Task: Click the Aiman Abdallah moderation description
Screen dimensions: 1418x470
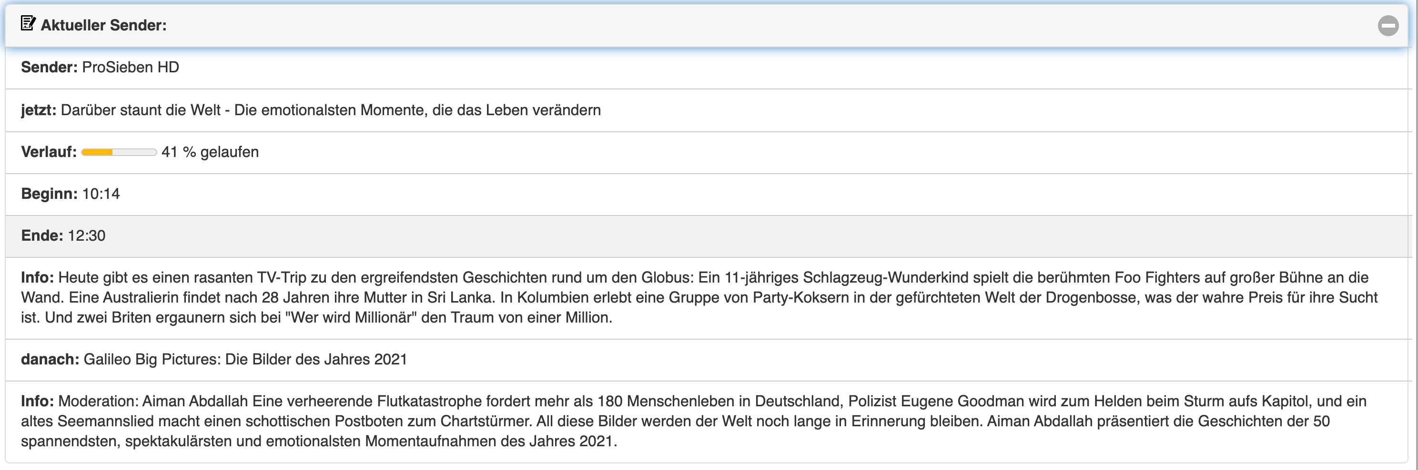Action: tap(694, 421)
